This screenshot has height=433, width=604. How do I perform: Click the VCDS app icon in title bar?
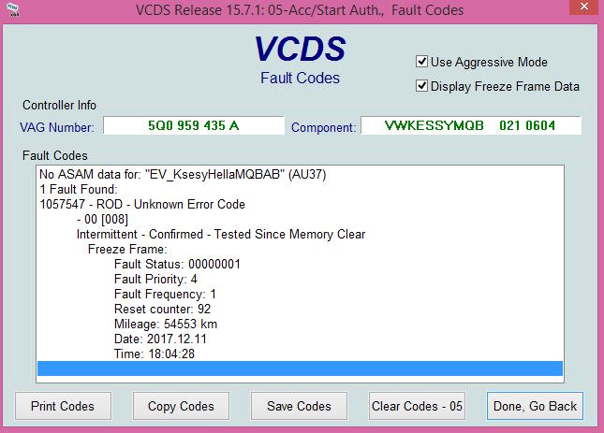tap(13, 10)
